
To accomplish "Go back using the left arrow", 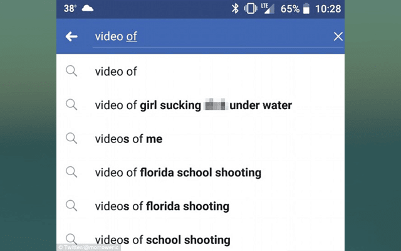I will pyautogui.click(x=71, y=36).
